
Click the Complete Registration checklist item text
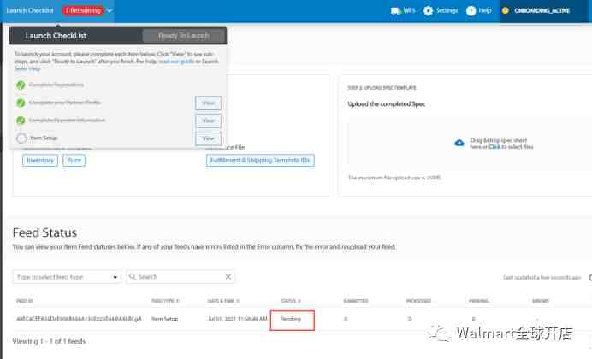click(56, 85)
